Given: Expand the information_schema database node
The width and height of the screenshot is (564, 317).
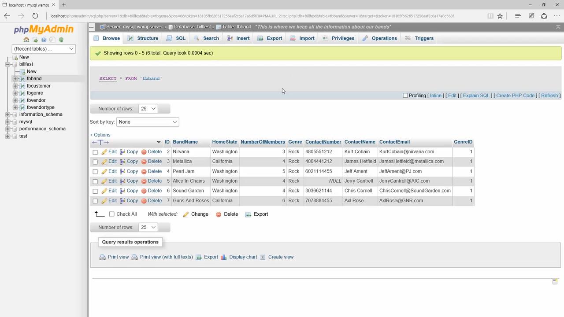Looking at the screenshot, I should [x=7, y=114].
